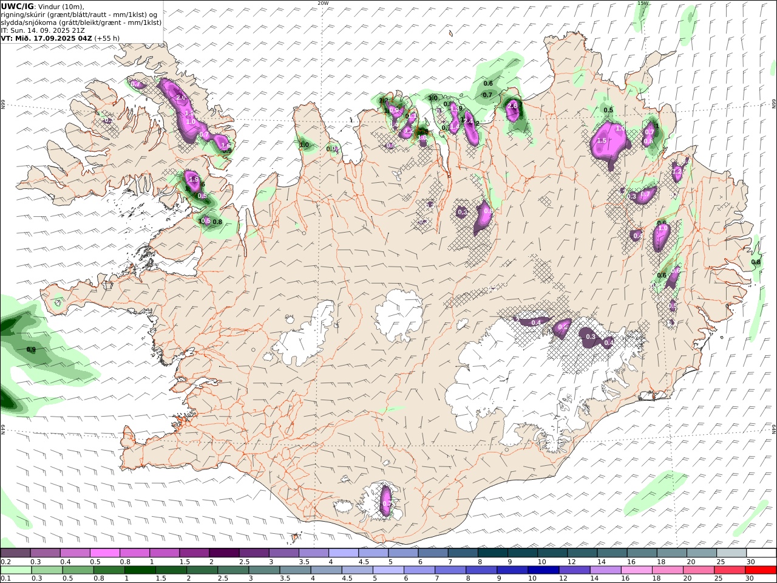Click the red 30 swatch in the rain legend
This screenshot has height=583, width=777.
pos(761,570)
